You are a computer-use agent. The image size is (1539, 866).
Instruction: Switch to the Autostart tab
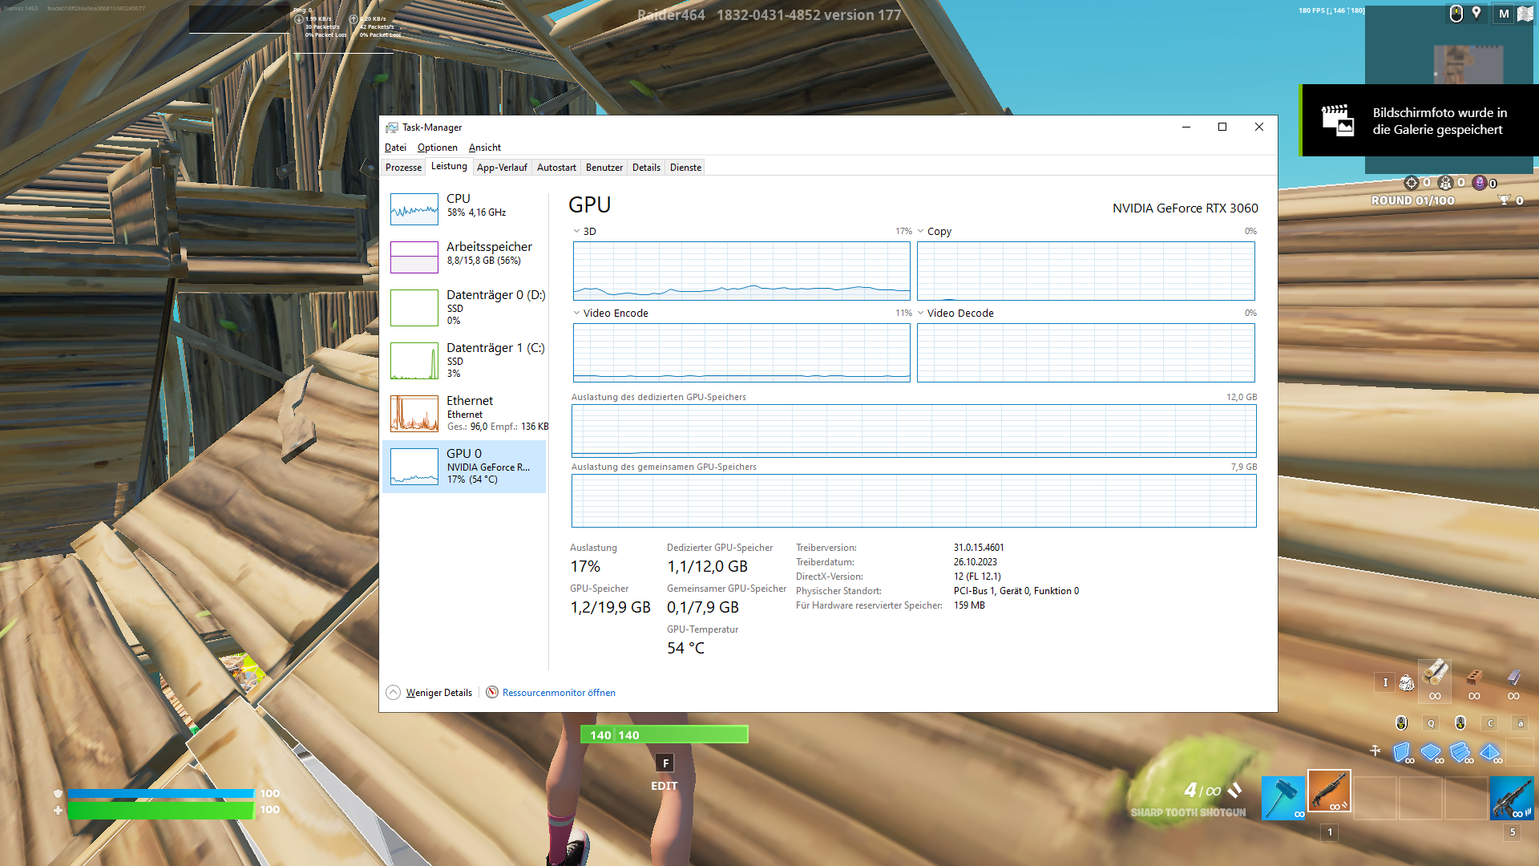[556, 168]
